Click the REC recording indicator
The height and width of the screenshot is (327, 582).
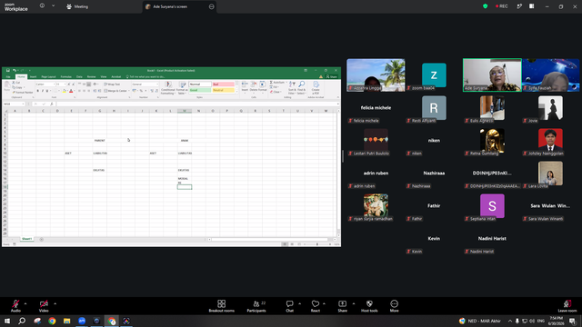[x=501, y=6]
